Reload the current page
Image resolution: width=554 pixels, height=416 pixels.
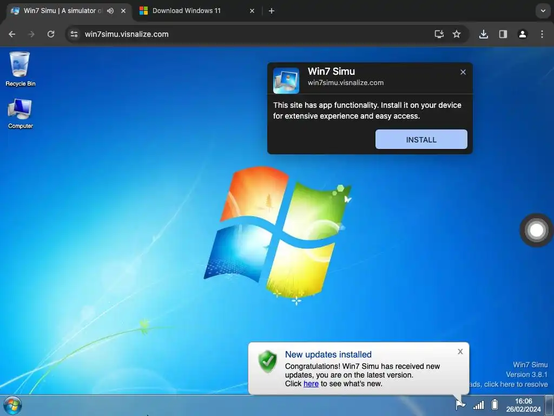(51, 34)
